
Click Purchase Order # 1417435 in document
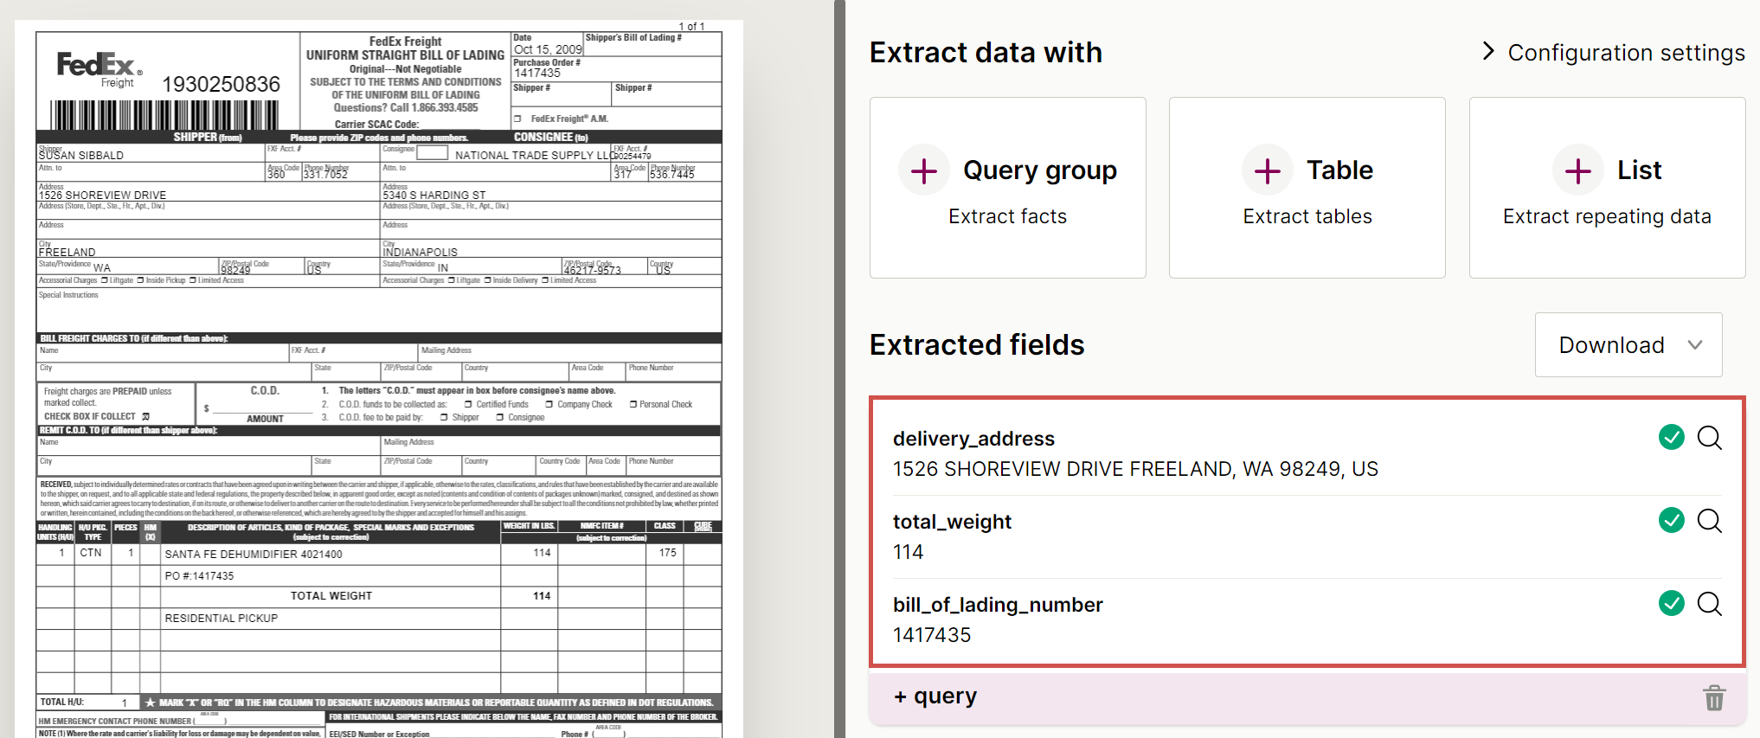pos(537,73)
